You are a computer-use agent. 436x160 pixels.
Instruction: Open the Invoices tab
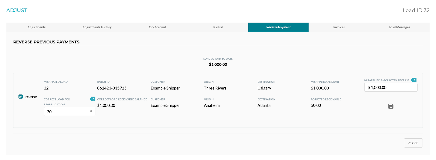point(339,27)
